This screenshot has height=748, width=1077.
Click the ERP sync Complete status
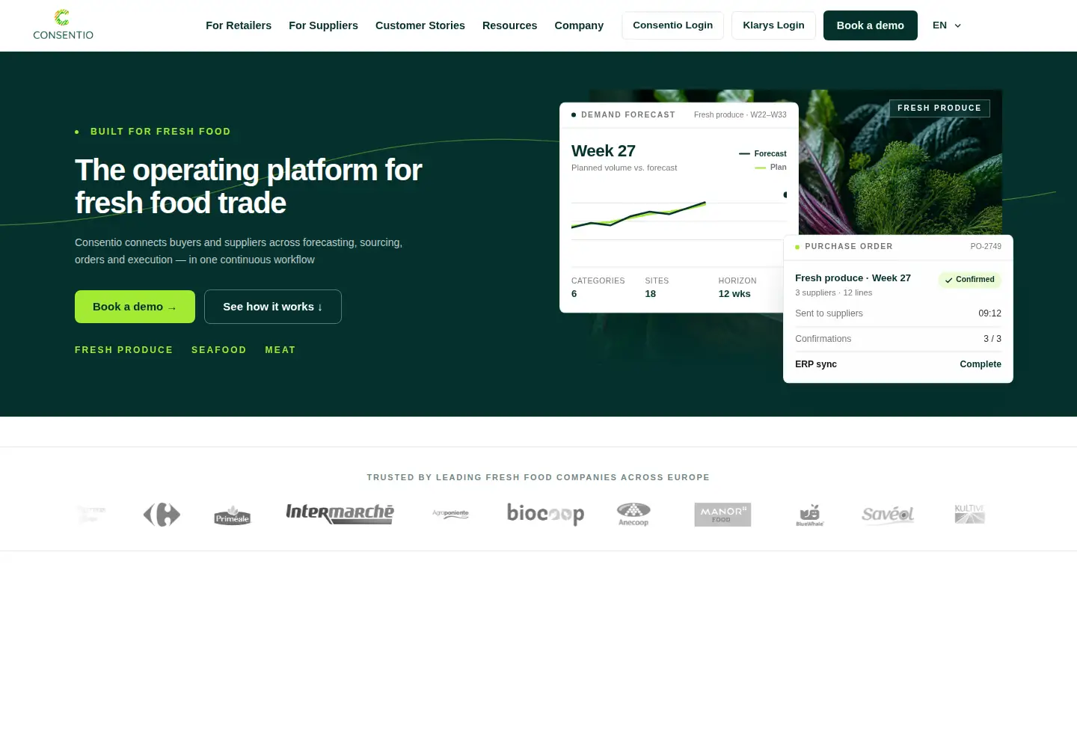(x=981, y=364)
